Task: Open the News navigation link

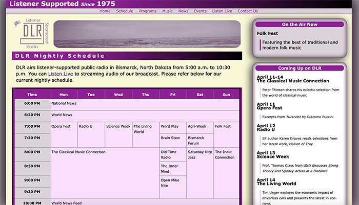Action: (183, 11)
